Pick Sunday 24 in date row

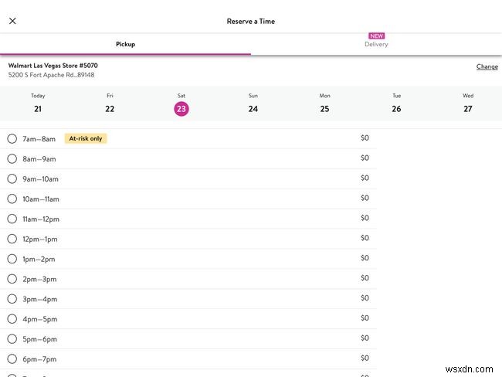[x=253, y=104]
